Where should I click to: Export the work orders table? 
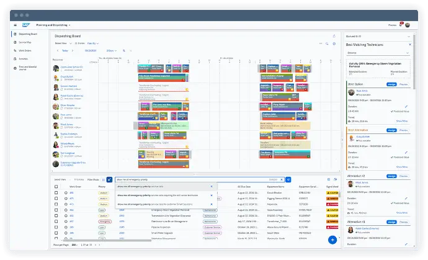coord(336,179)
